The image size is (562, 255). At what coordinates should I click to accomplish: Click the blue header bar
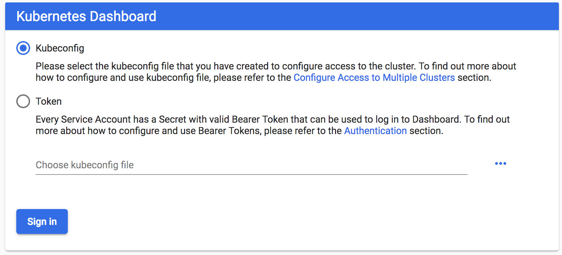(x=346, y=16)
